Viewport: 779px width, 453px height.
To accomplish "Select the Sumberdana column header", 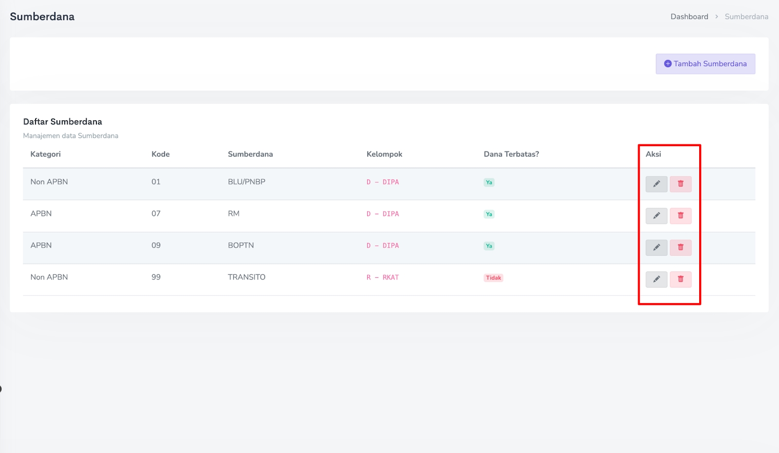I will pos(250,154).
